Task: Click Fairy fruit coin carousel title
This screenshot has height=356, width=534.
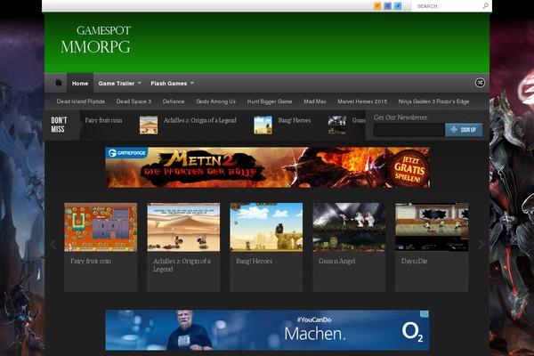Action: pos(91,261)
